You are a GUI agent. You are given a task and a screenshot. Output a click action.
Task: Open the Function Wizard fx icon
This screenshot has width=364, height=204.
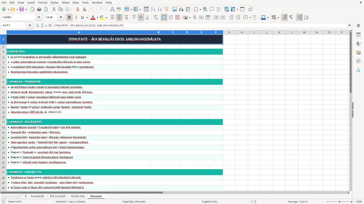click(38, 25)
